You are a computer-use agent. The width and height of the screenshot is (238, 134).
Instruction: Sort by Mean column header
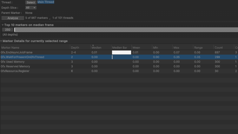[x=136, y=48]
